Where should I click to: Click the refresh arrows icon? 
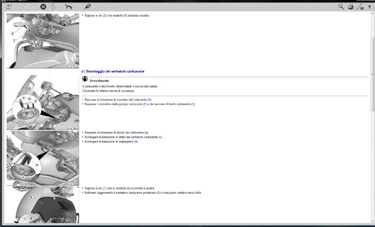[x=53, y=7]
